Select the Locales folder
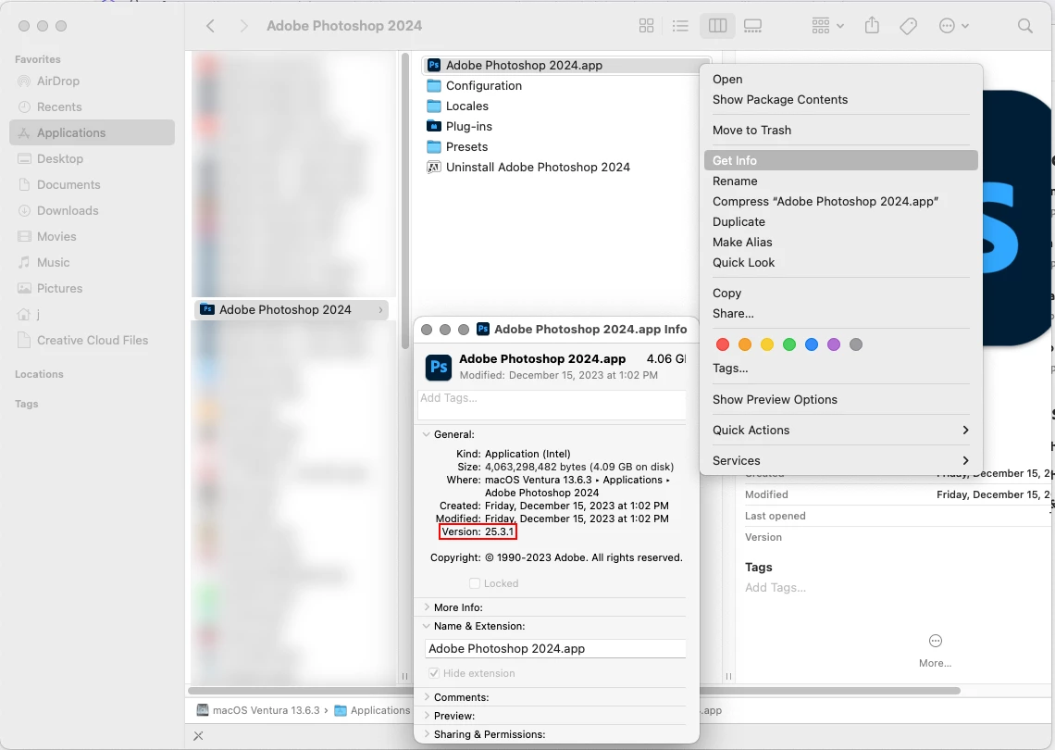 [x=565, y=106]
